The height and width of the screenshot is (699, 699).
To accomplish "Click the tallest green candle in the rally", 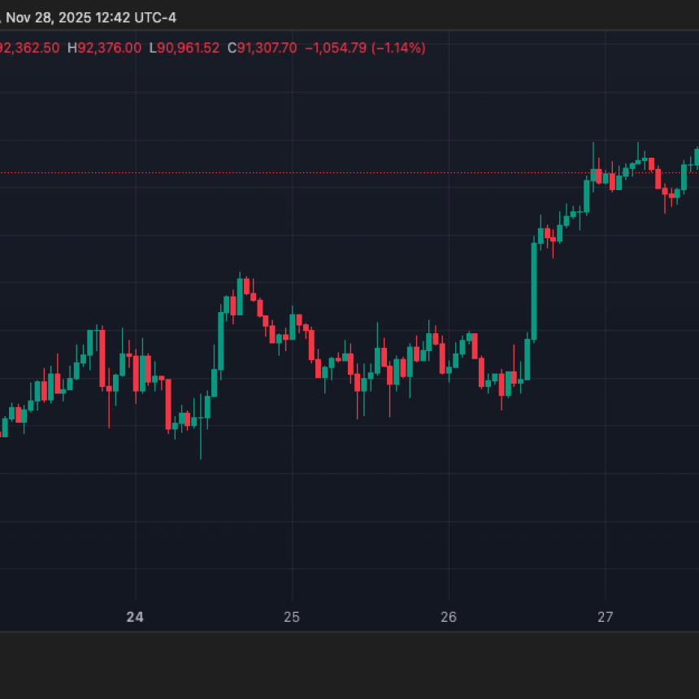I will [x=534, y=293].
